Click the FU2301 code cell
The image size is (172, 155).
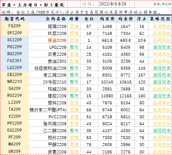click(15, 61)
